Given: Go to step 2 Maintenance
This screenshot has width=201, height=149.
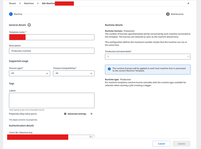Looking at the screenshot, I should (168, 14).
